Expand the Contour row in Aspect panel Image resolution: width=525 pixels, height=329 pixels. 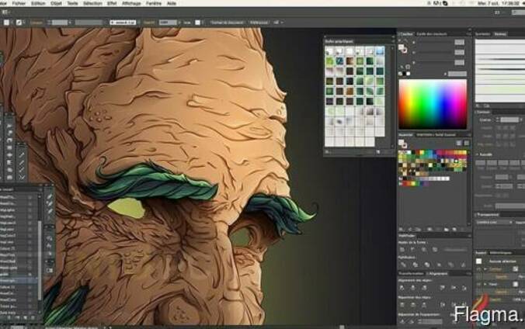pyautogui.click(x=485, y=269)
